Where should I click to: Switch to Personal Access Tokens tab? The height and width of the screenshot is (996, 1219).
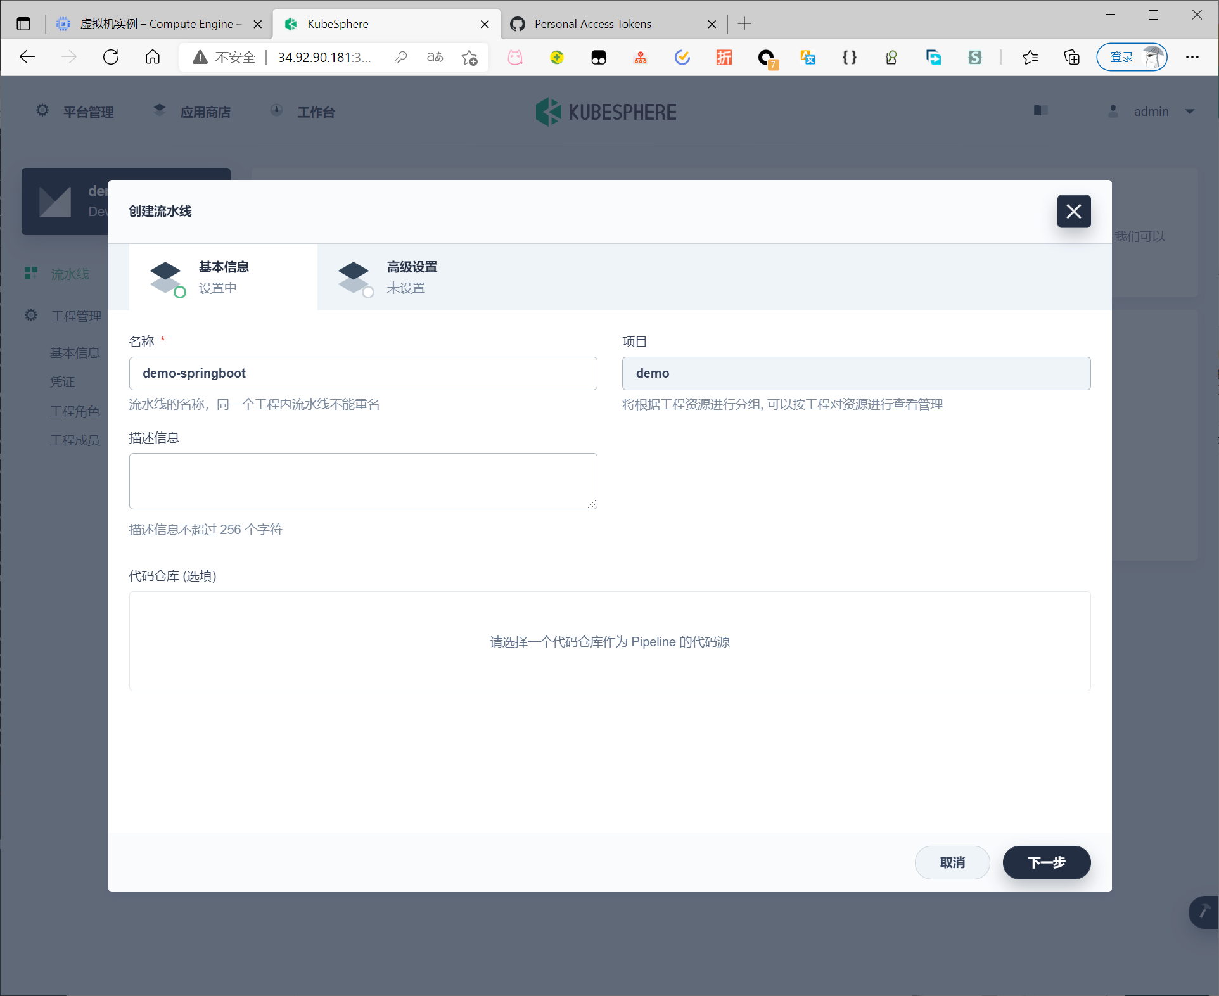(592, 24)
